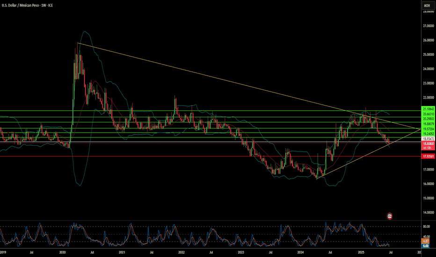Click the 24.00000 price axis tick
The image size is (436, 257).
tap(429, 69)
